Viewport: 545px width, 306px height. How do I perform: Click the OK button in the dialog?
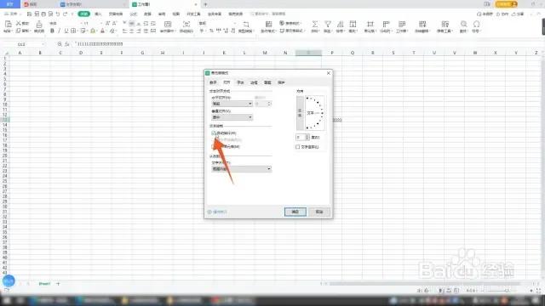(x=295, y=212)
